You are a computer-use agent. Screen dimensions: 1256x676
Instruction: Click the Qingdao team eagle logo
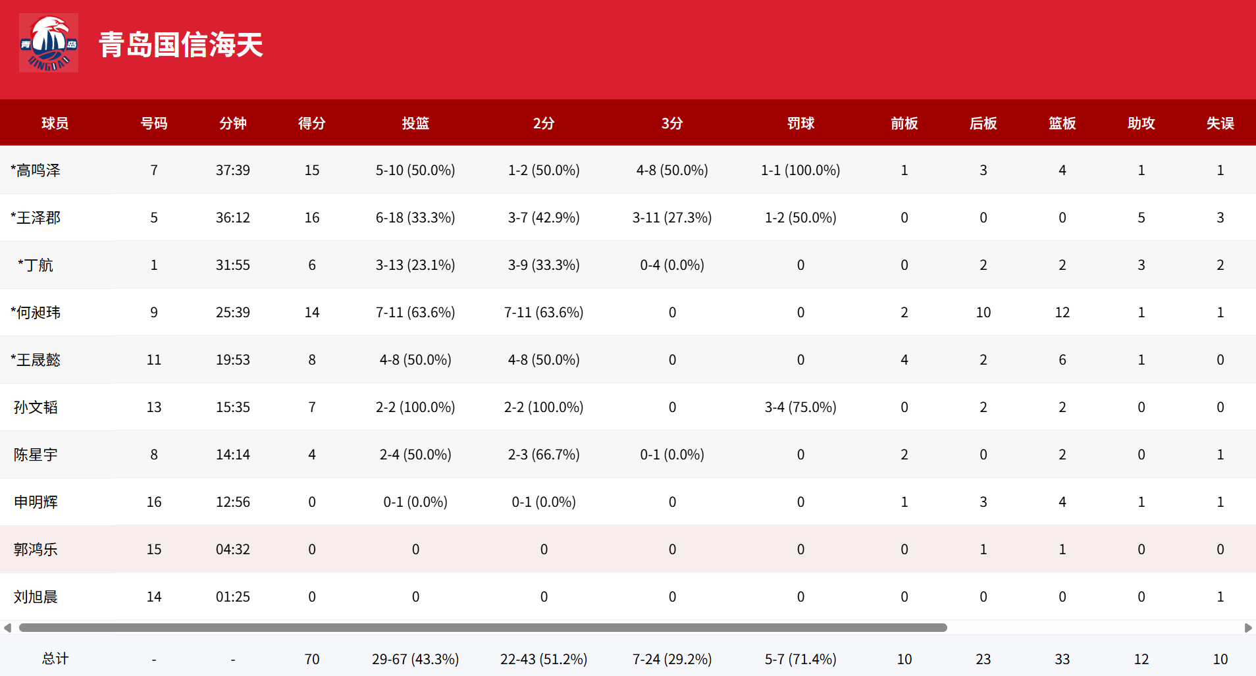(49, 43)
